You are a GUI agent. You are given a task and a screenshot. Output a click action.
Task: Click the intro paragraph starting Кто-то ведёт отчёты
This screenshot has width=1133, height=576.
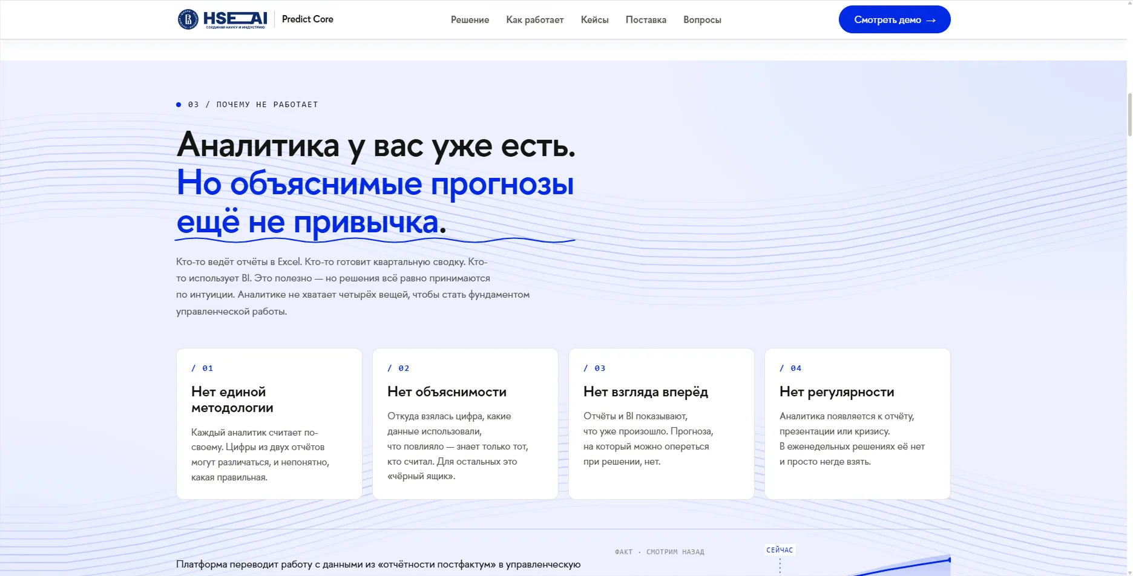[x=353, y=287]
